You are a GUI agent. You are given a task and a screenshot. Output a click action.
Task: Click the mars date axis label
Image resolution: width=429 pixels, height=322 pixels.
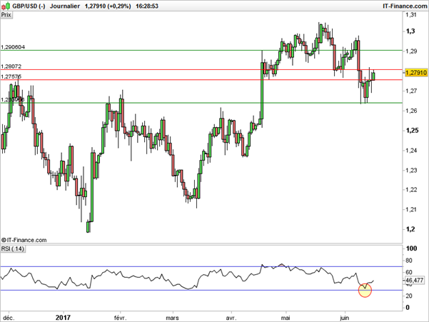pyautogui.click(x=172, y=318)
